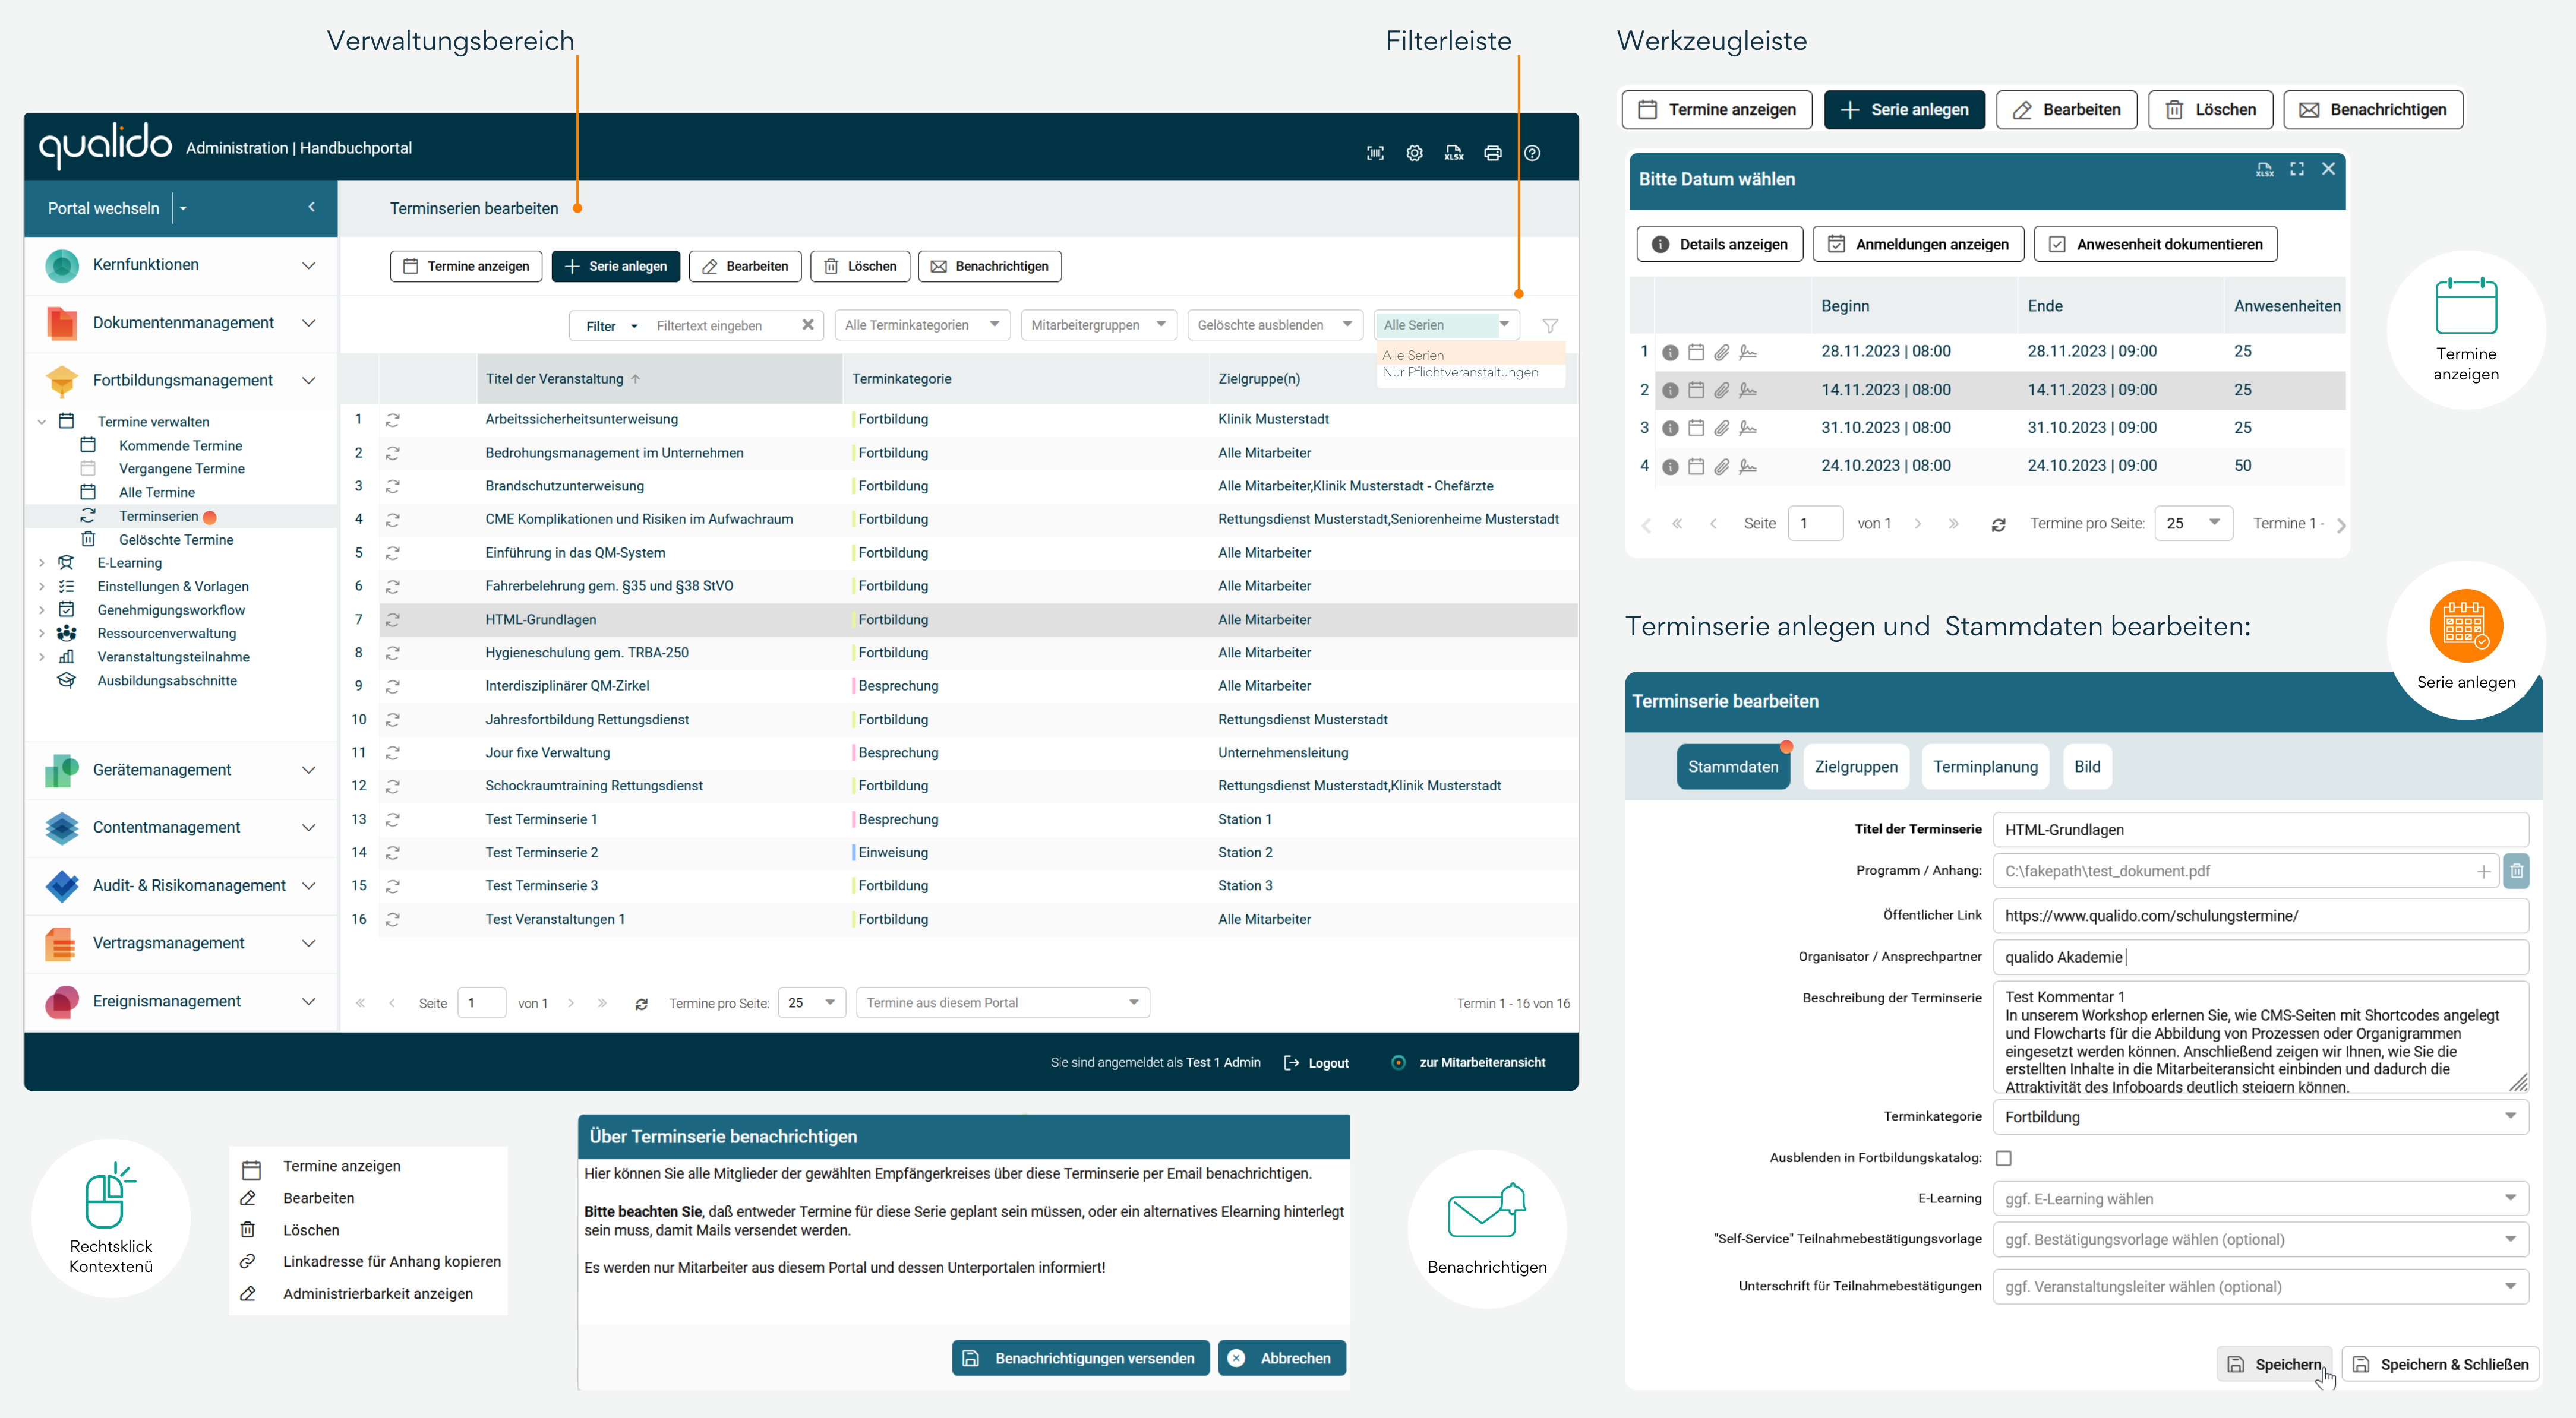The width and height of the screenshot is (2576, 1418).
Task: Click Benachrichtigungen versenden button
Action: (1080, 1358)
